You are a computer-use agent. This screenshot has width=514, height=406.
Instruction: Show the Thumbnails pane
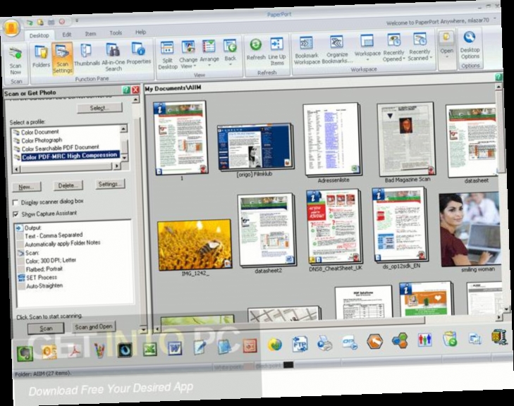click(87, 55)
